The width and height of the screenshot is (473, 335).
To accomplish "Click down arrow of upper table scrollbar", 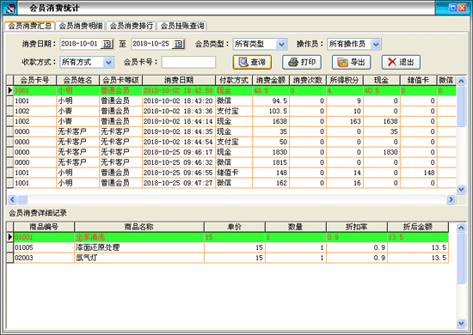I will tap(461, 189).
